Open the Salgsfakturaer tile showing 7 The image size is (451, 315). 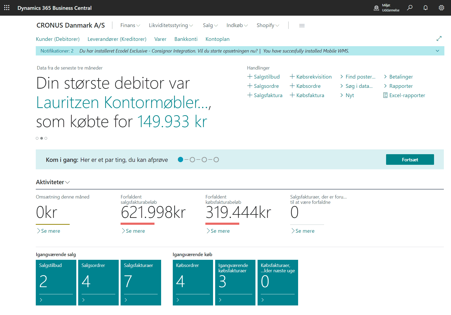click(141, 282)
